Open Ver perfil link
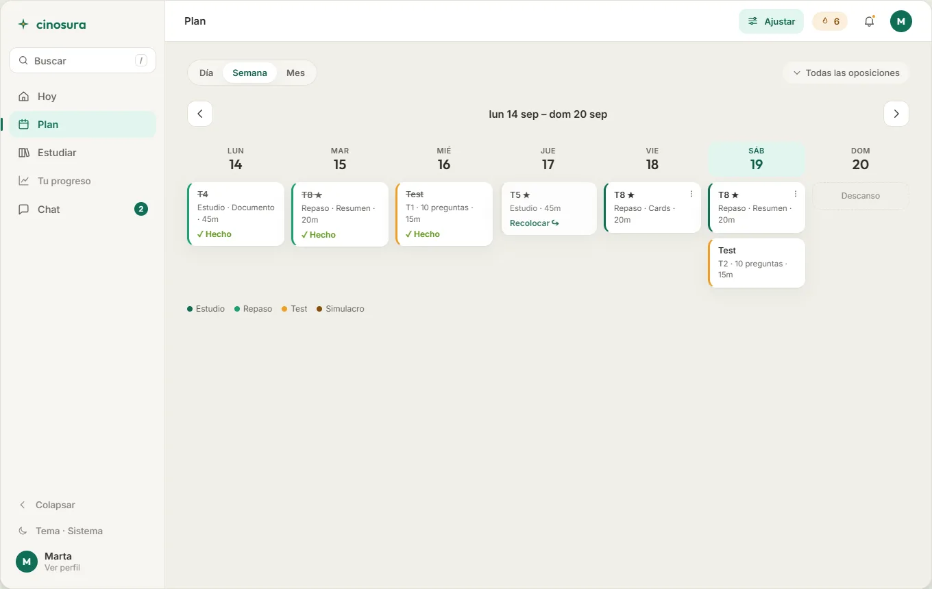 click(x=62, y=568)
